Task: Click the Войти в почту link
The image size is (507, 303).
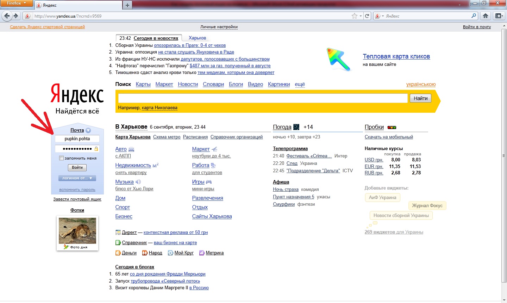Action: pyautogui.click(x=477, y=27)
